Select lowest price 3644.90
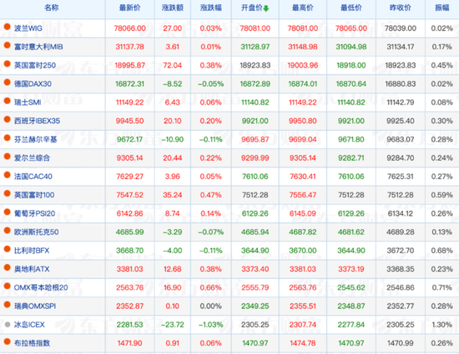459x354 pixels. 351,251
